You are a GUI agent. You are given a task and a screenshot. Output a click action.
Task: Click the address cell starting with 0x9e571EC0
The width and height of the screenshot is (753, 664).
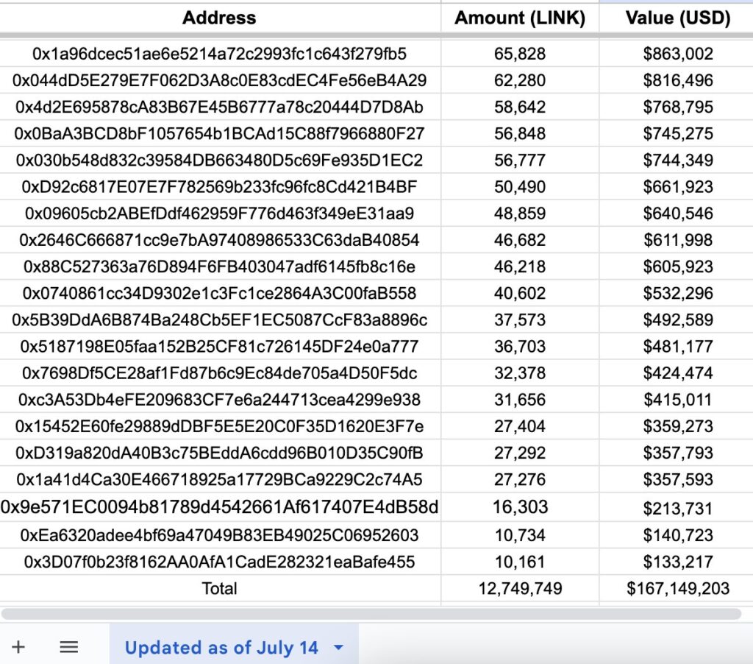pyautogui.click(x=219, y=506)
